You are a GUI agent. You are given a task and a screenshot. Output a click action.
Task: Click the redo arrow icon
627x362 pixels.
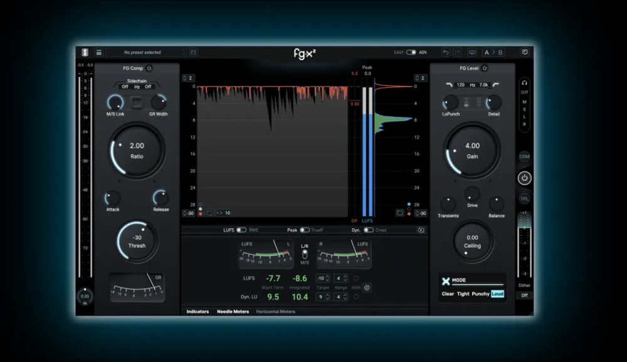[x=457, y=53]
